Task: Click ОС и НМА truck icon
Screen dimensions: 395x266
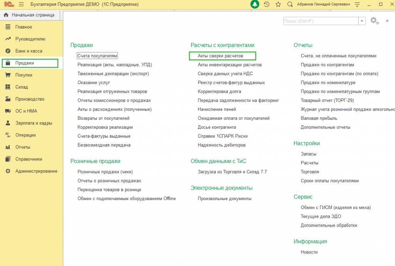Action: [8, 111]
